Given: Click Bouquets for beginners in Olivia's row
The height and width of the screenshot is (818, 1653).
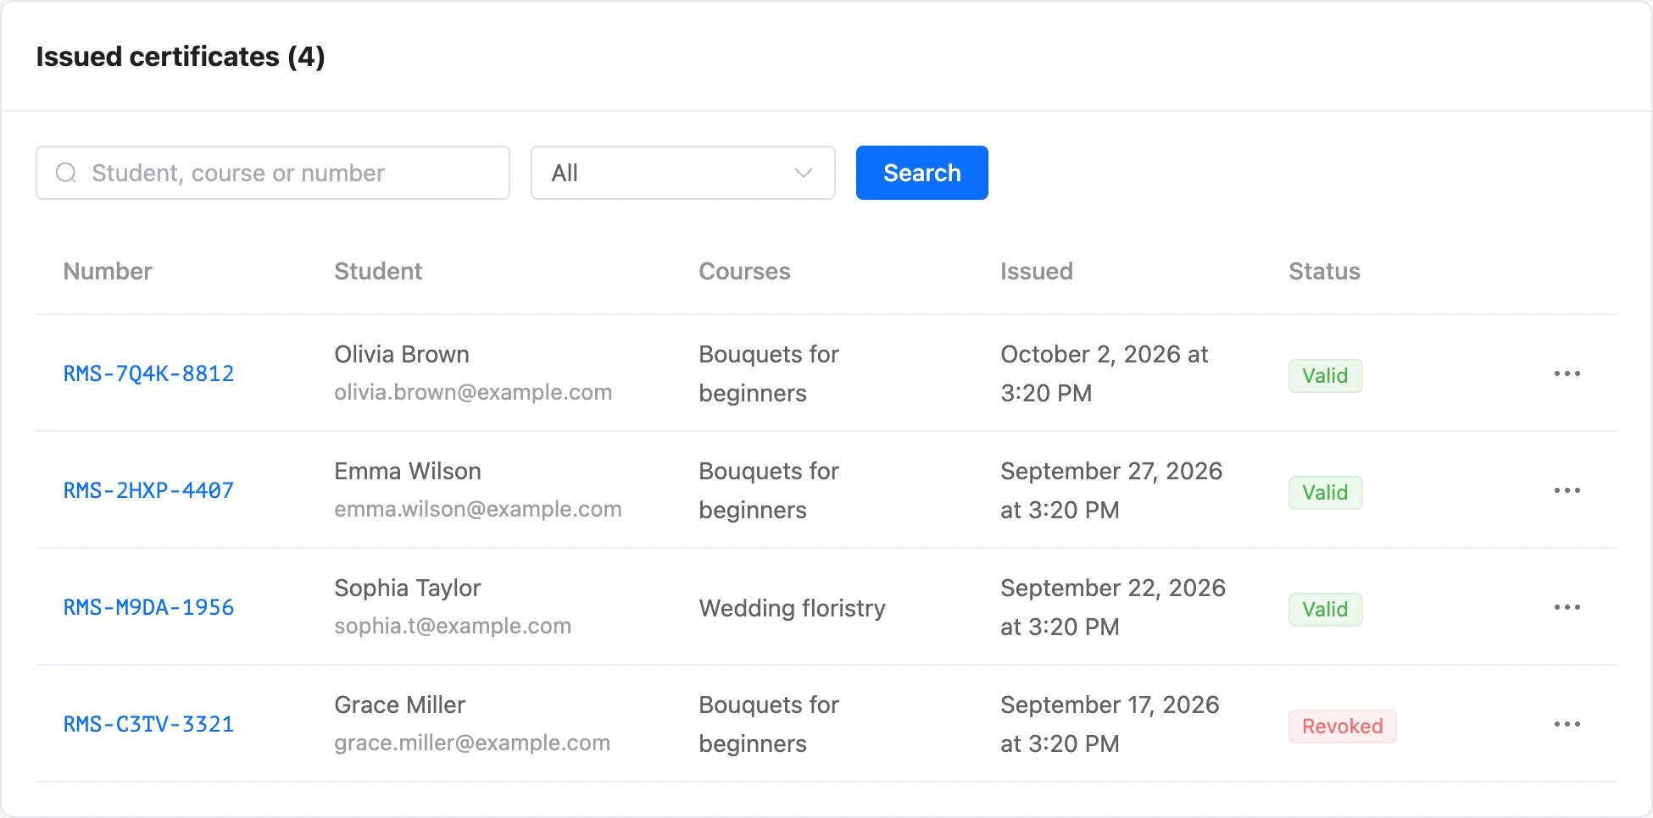Looking at the screenshot, I should 769,373.
